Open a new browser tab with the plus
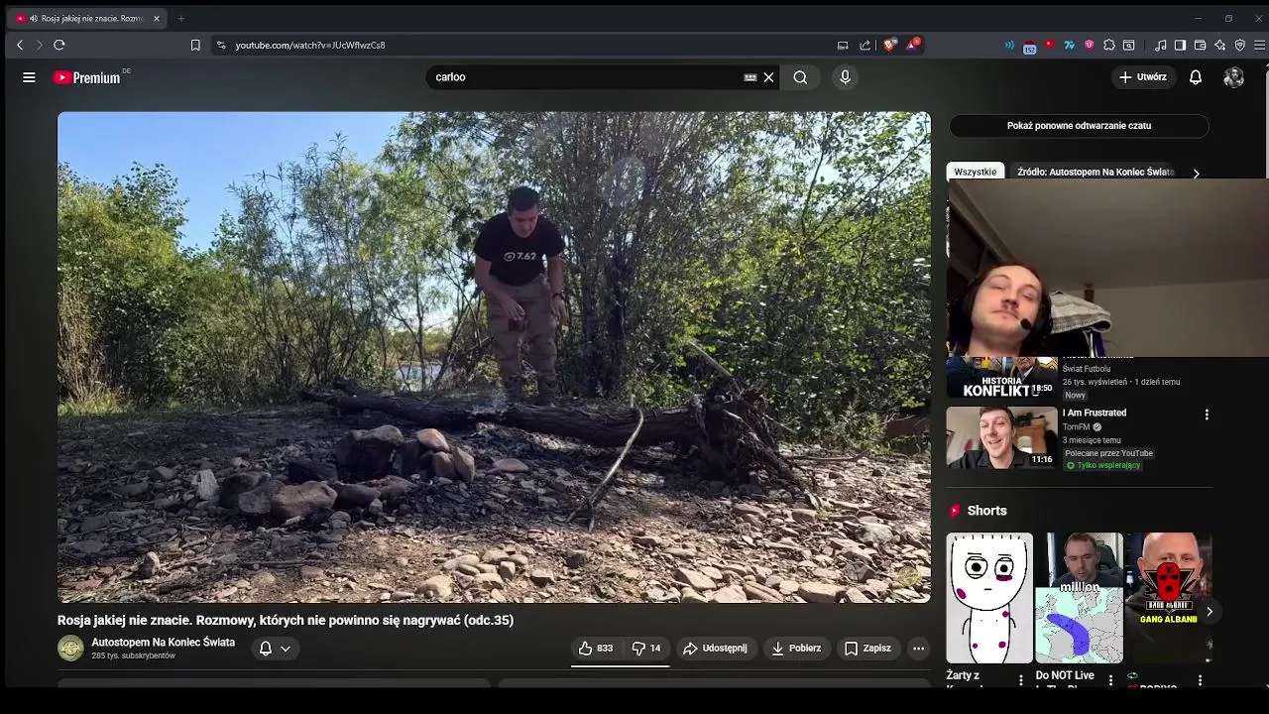This screenshot has height=714, width=1269. coord(180,18)
